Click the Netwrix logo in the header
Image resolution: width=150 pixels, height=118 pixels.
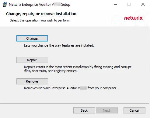[133, 18]
